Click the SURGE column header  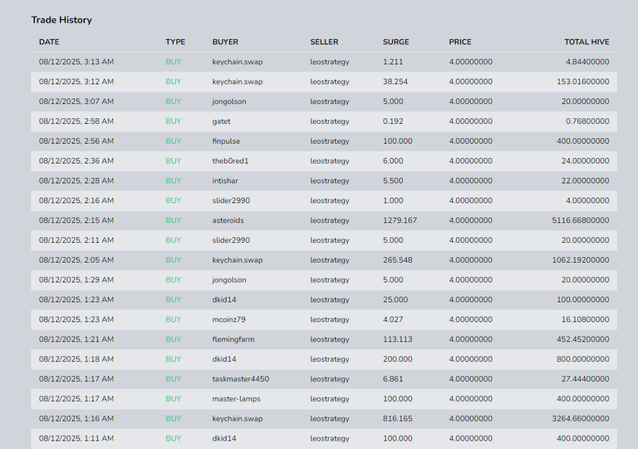[x=395, y=42]
